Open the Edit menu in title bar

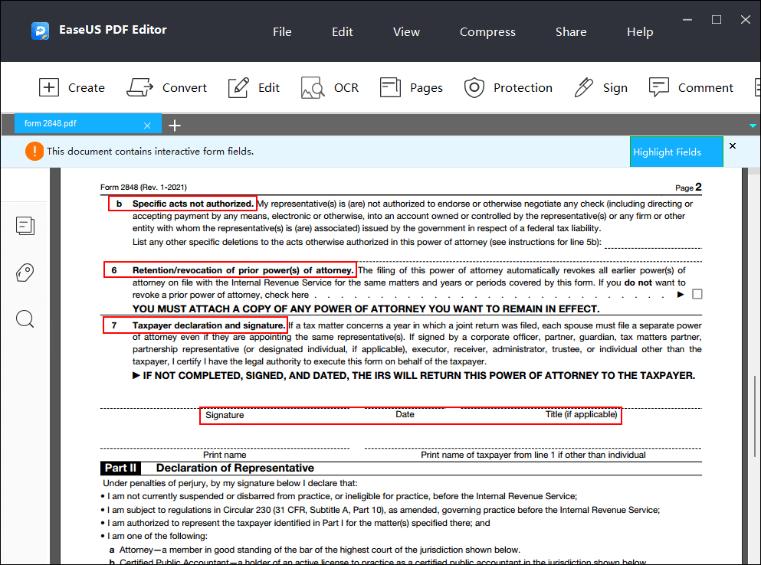tap(342, 32)
